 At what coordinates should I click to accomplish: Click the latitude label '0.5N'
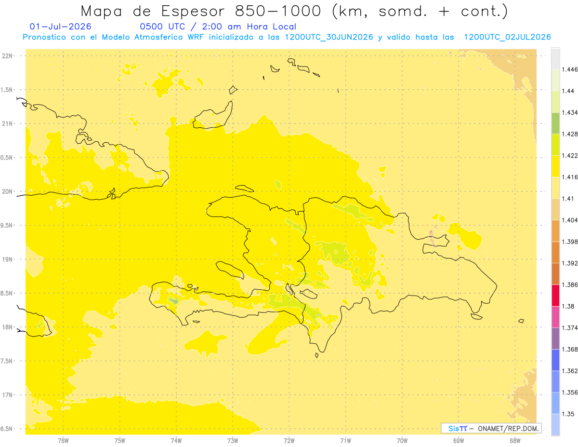(6, 158)
